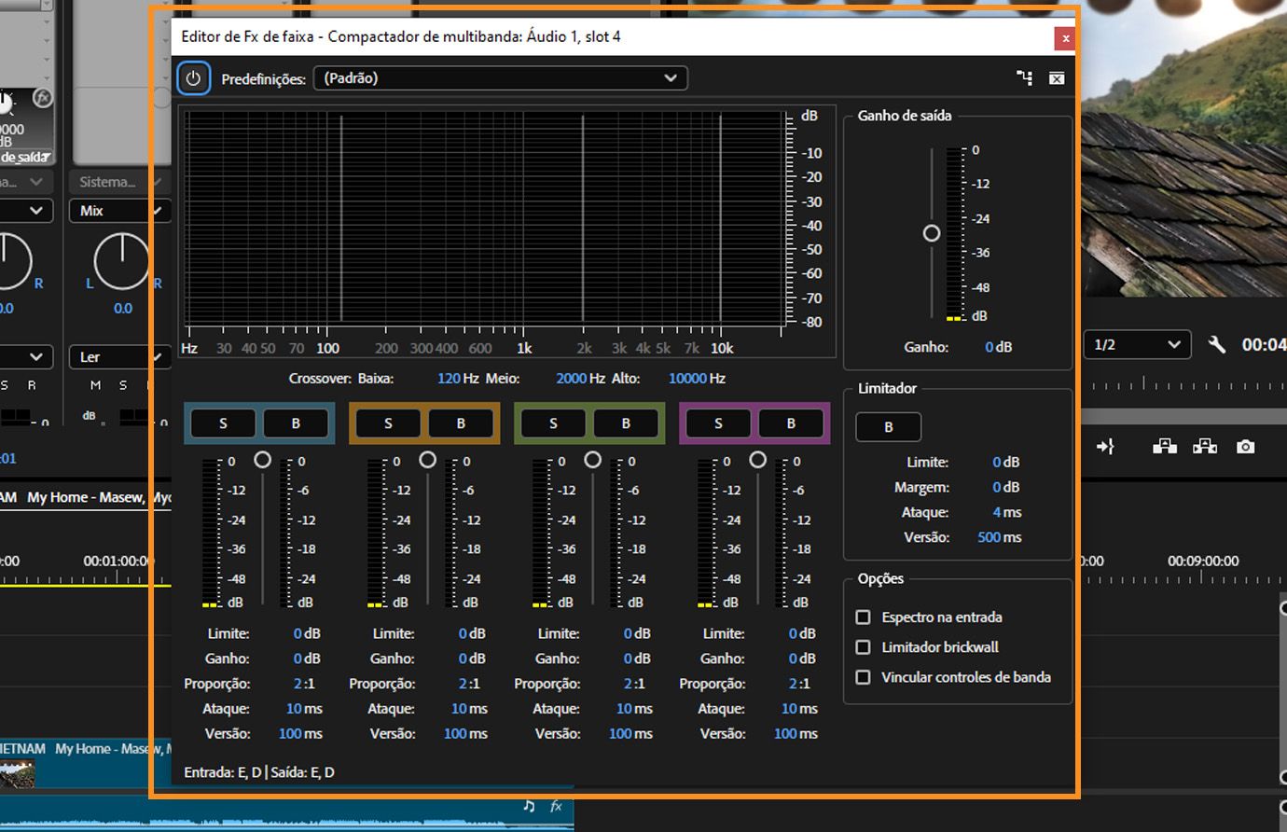Viewport: 1287px width, 832px height.
Task: Solo the first blue frequency band with its S button
Action: pyautogui.click(x=222, y=423)
